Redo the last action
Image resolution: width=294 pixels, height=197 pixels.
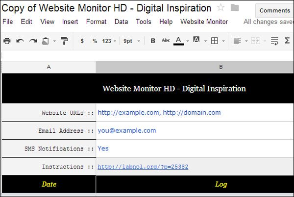coord(33,41)
